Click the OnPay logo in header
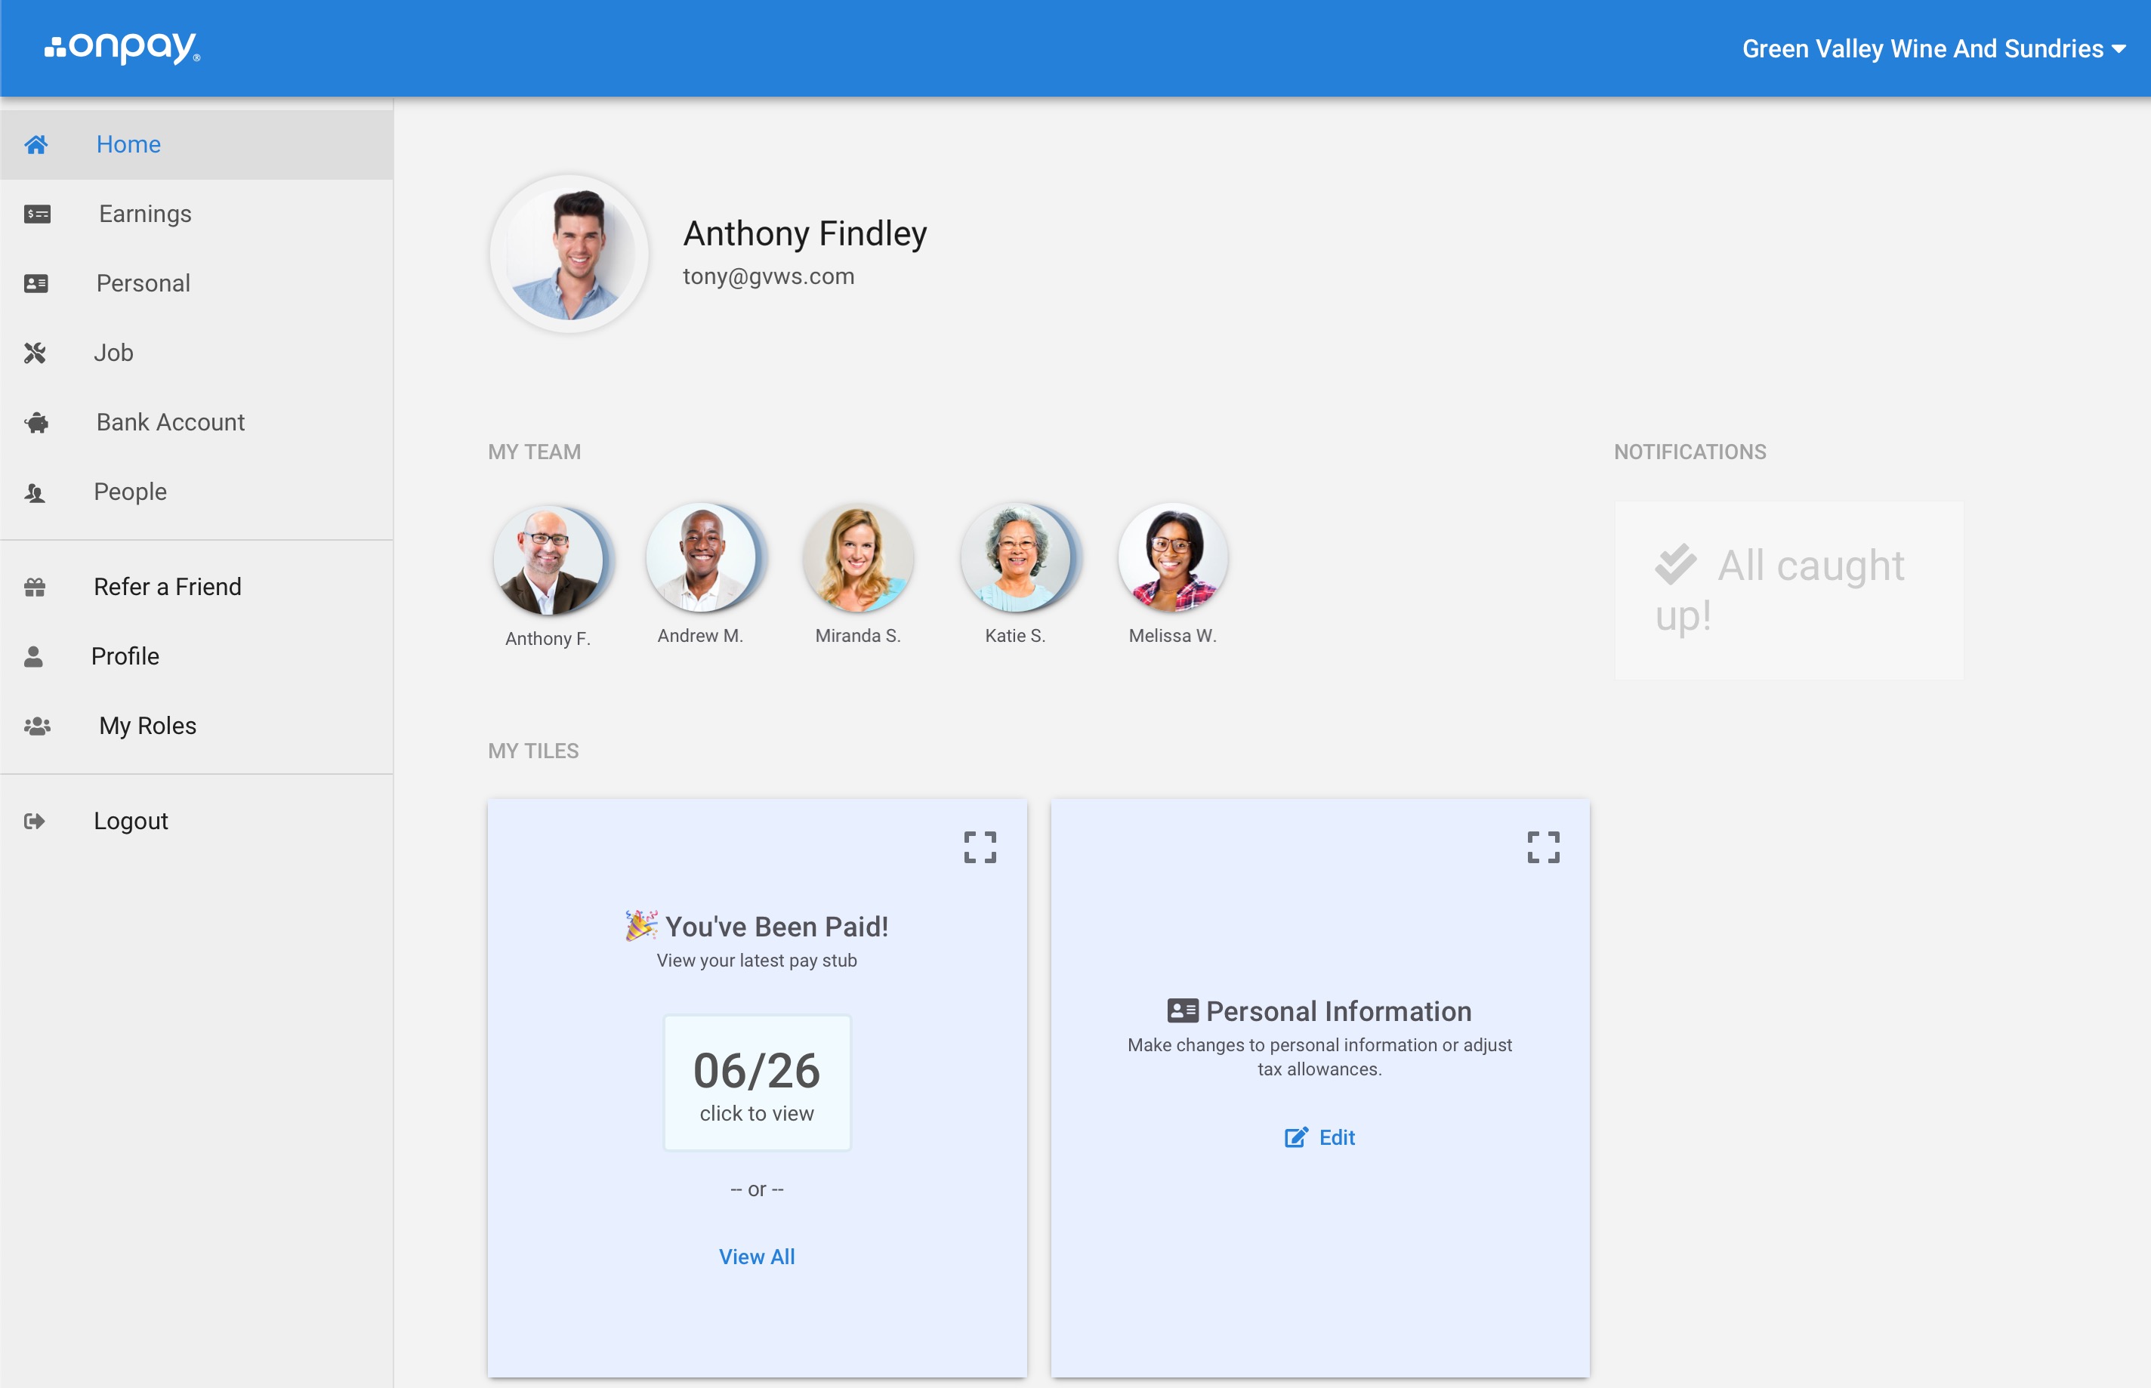2151x1388 pixels. pos(122,47)
